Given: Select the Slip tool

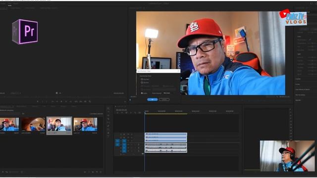Looking at the screenshot, I should 108,122.
